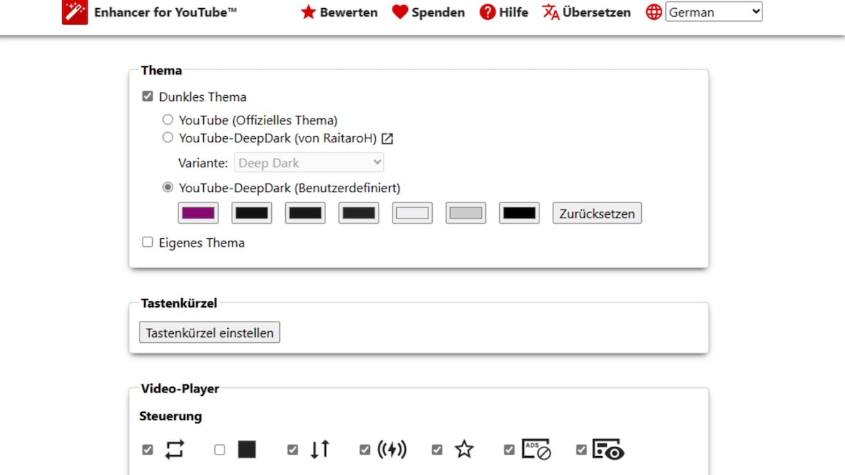Enable the Eigenes Thema checkbox
Screen dimensions: 845x475
click(x=147, y=242)
